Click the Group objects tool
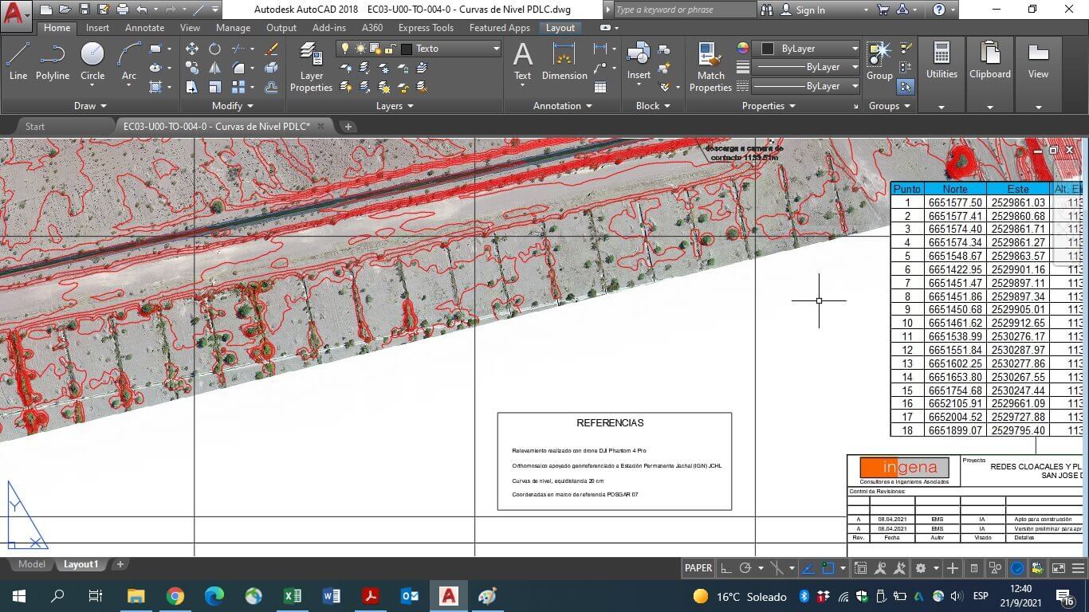 coord(879,61)
